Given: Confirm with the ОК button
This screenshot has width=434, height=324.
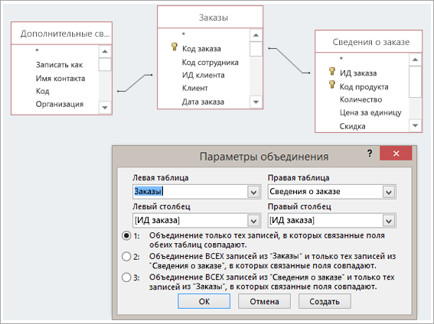Looking at the screenshot, I should click(x=204, y=301).
